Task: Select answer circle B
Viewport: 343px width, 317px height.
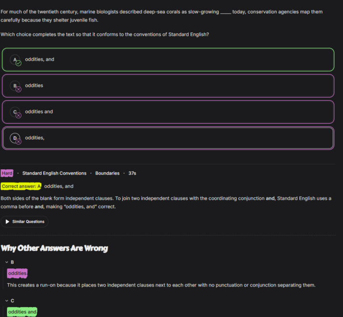Action: tap(15, 86)
